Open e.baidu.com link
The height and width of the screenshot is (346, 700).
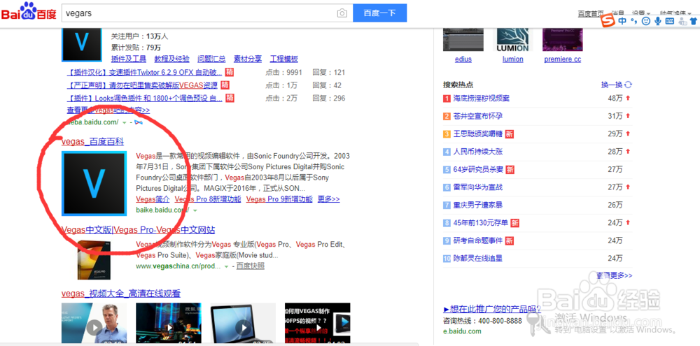(x=462, y=331)
